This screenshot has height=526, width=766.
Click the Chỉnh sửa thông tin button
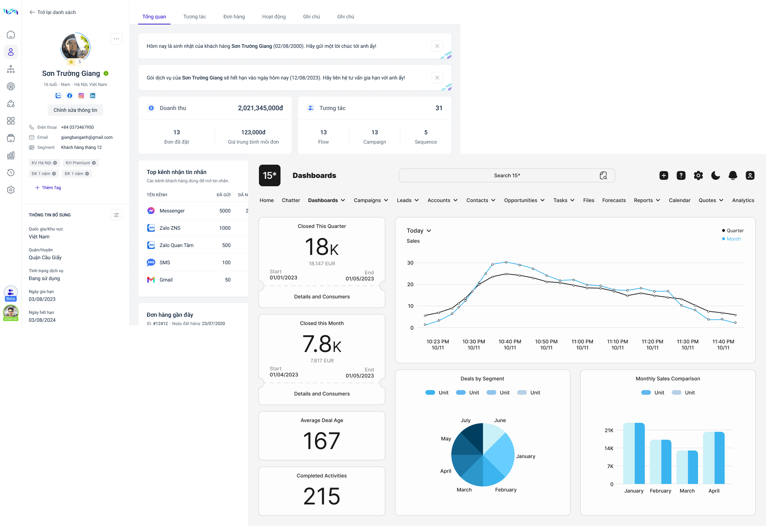(75, 110)
